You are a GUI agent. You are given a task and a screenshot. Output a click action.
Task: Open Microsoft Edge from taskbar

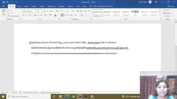(67, 97)
